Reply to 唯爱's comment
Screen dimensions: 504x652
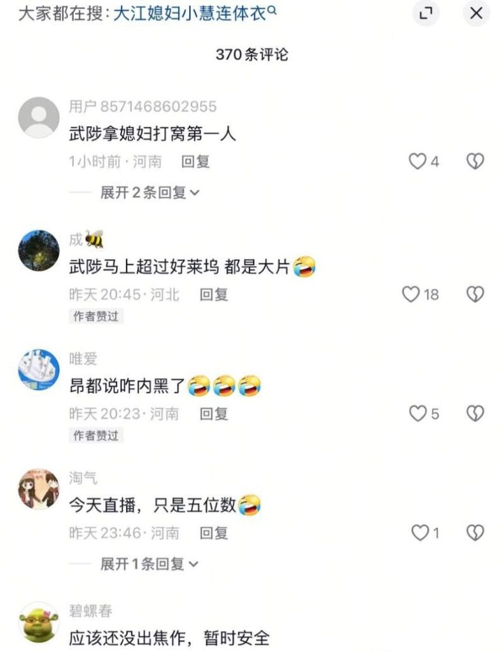click(214, 414)
